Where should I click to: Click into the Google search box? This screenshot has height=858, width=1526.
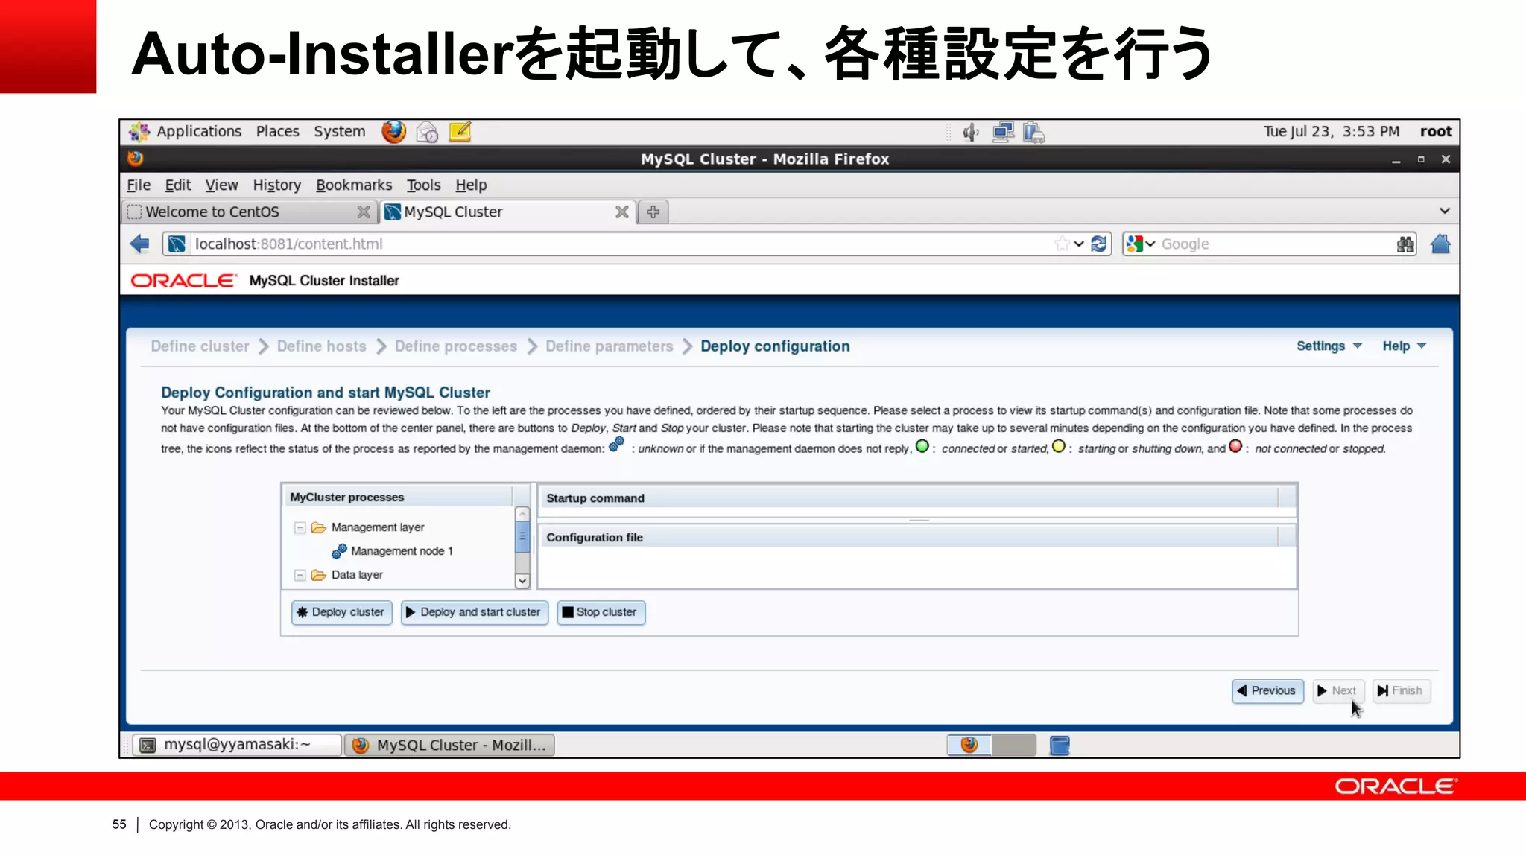1276,244
